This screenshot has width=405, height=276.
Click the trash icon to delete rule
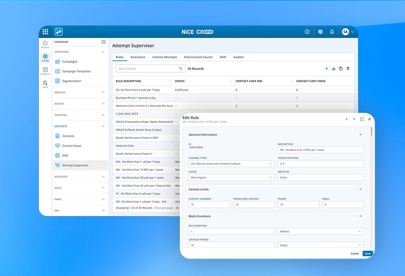pos(347,69)
